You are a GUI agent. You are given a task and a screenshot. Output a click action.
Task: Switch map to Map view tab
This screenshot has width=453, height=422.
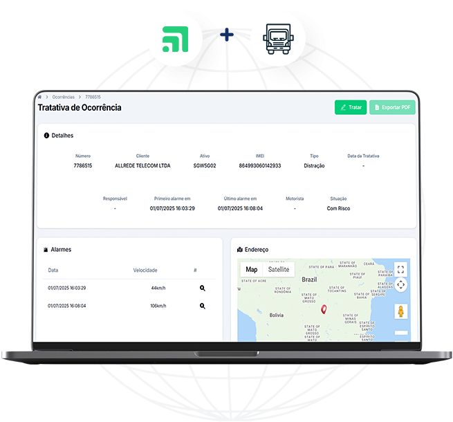251,269
